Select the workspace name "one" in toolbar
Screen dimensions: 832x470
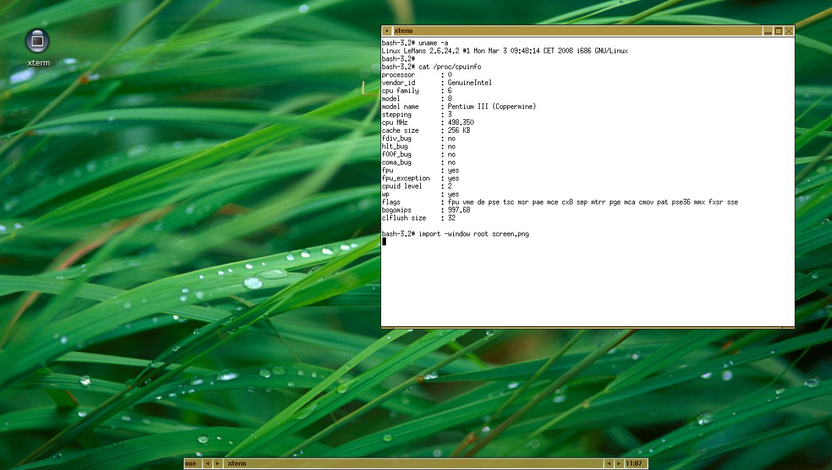click(191, 463)
